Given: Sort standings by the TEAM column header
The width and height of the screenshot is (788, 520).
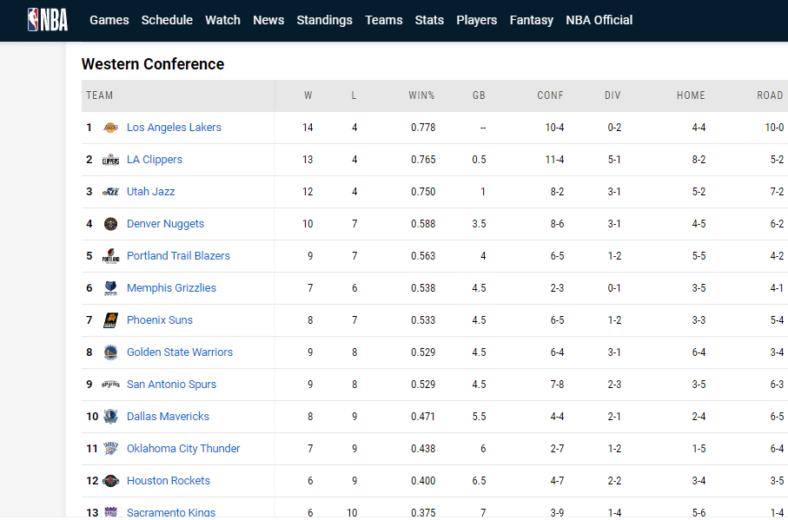Looking at the screenshot, I should (100, 95).
